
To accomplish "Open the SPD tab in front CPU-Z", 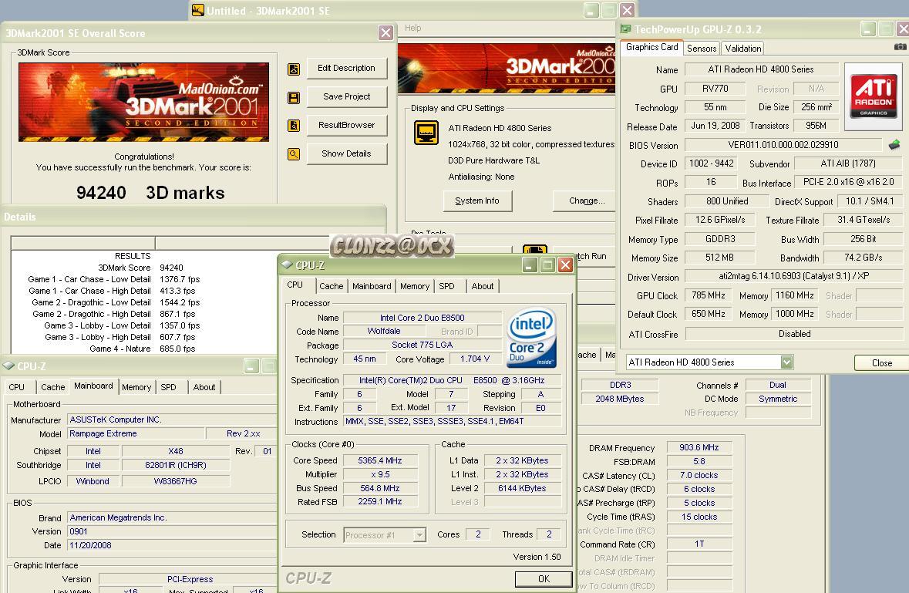I will (x=446, y=286).
